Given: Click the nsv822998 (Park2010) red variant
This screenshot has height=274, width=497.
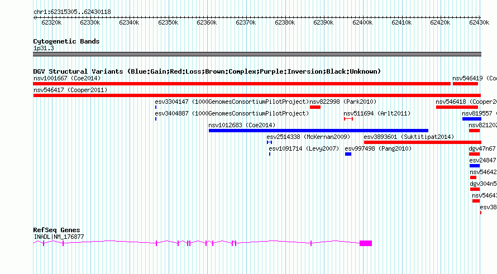Looking at the screenshot, I should tap(315, 107).
